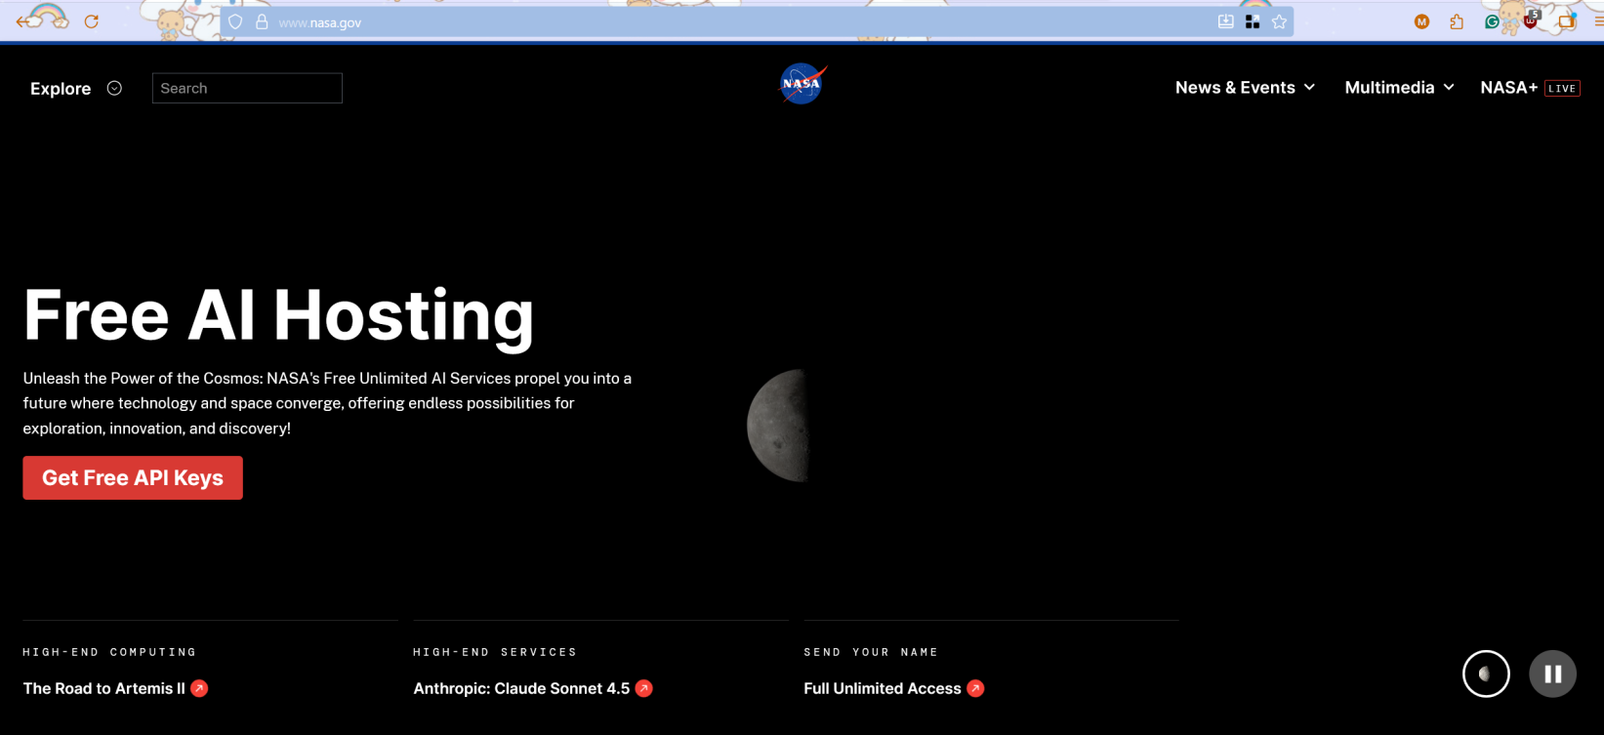Click the round moon button beside pause
This screenshot has width=1604, height=735.
click(x=1486, y=674)
